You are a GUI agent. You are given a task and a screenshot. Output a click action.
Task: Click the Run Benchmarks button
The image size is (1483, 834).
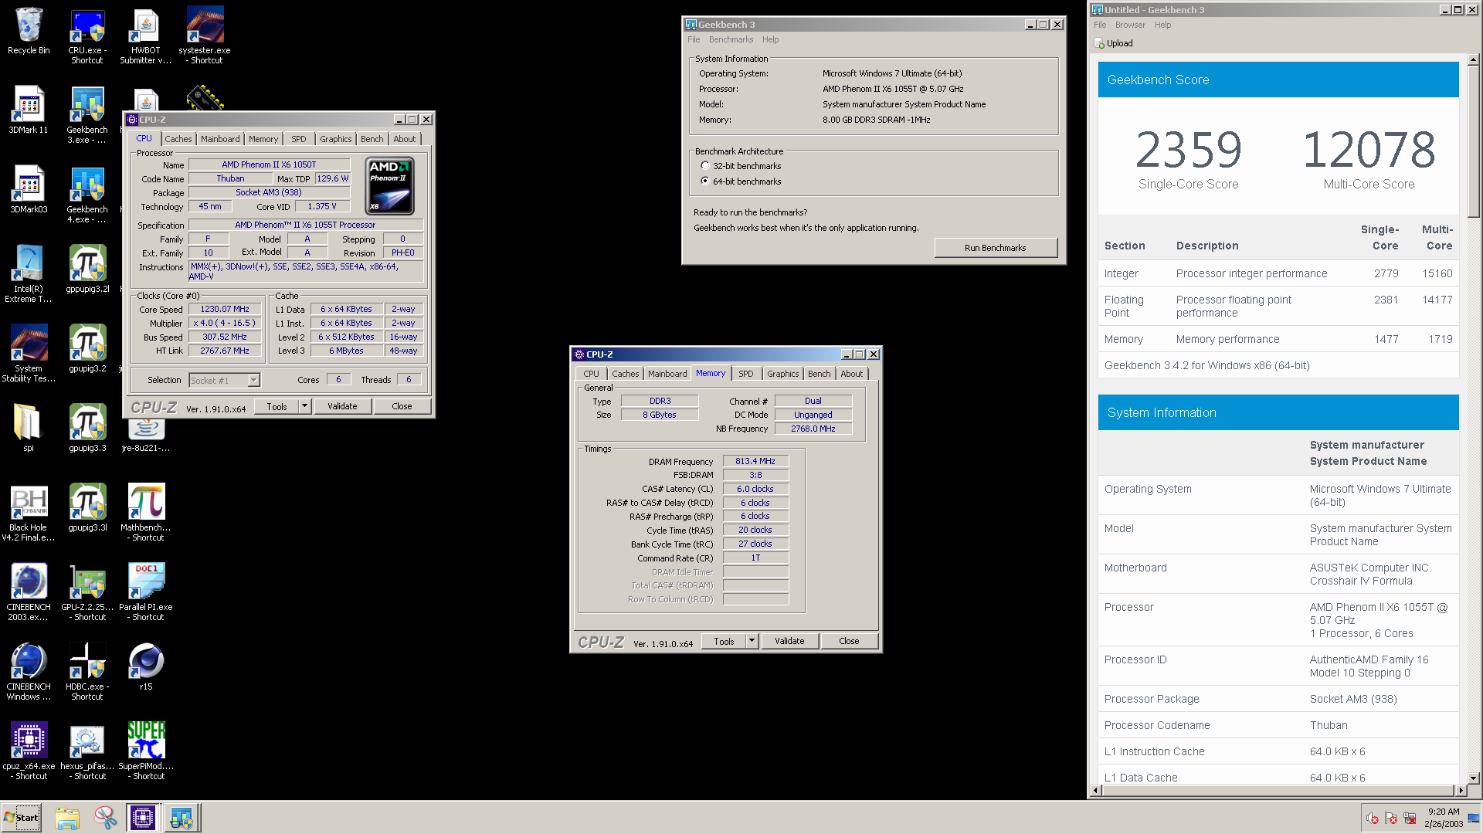[995, 248]
